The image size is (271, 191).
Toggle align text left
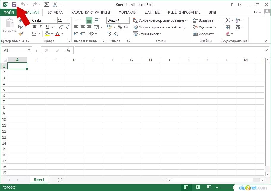(x=76, y=27)
